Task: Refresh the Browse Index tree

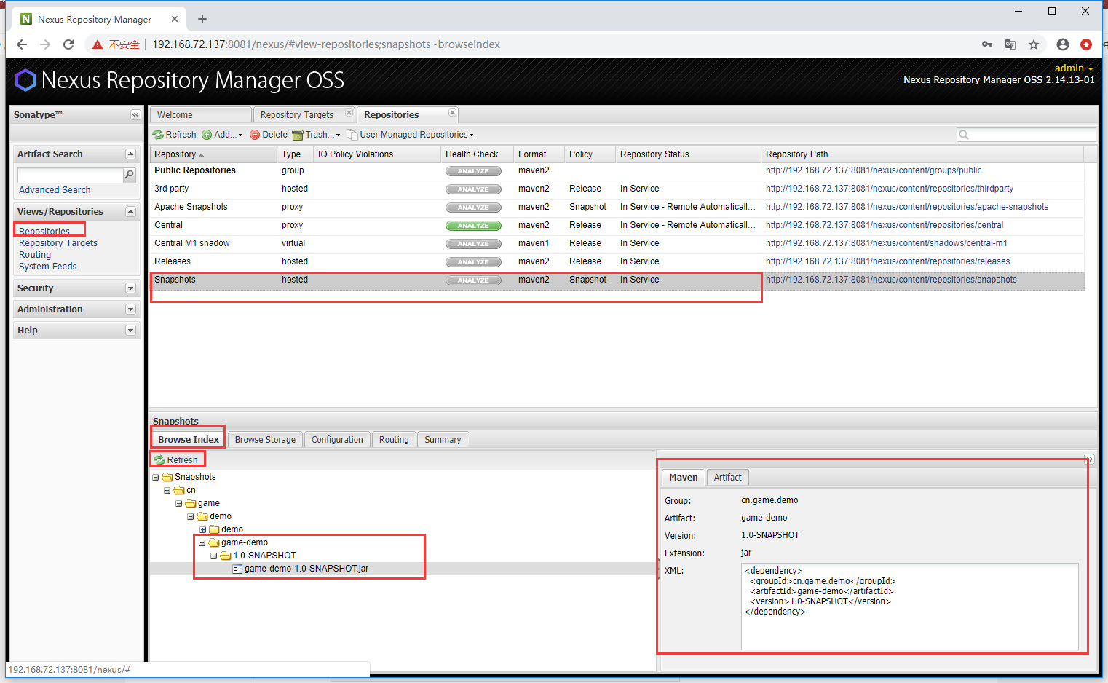Action: [x=176, y=460]
